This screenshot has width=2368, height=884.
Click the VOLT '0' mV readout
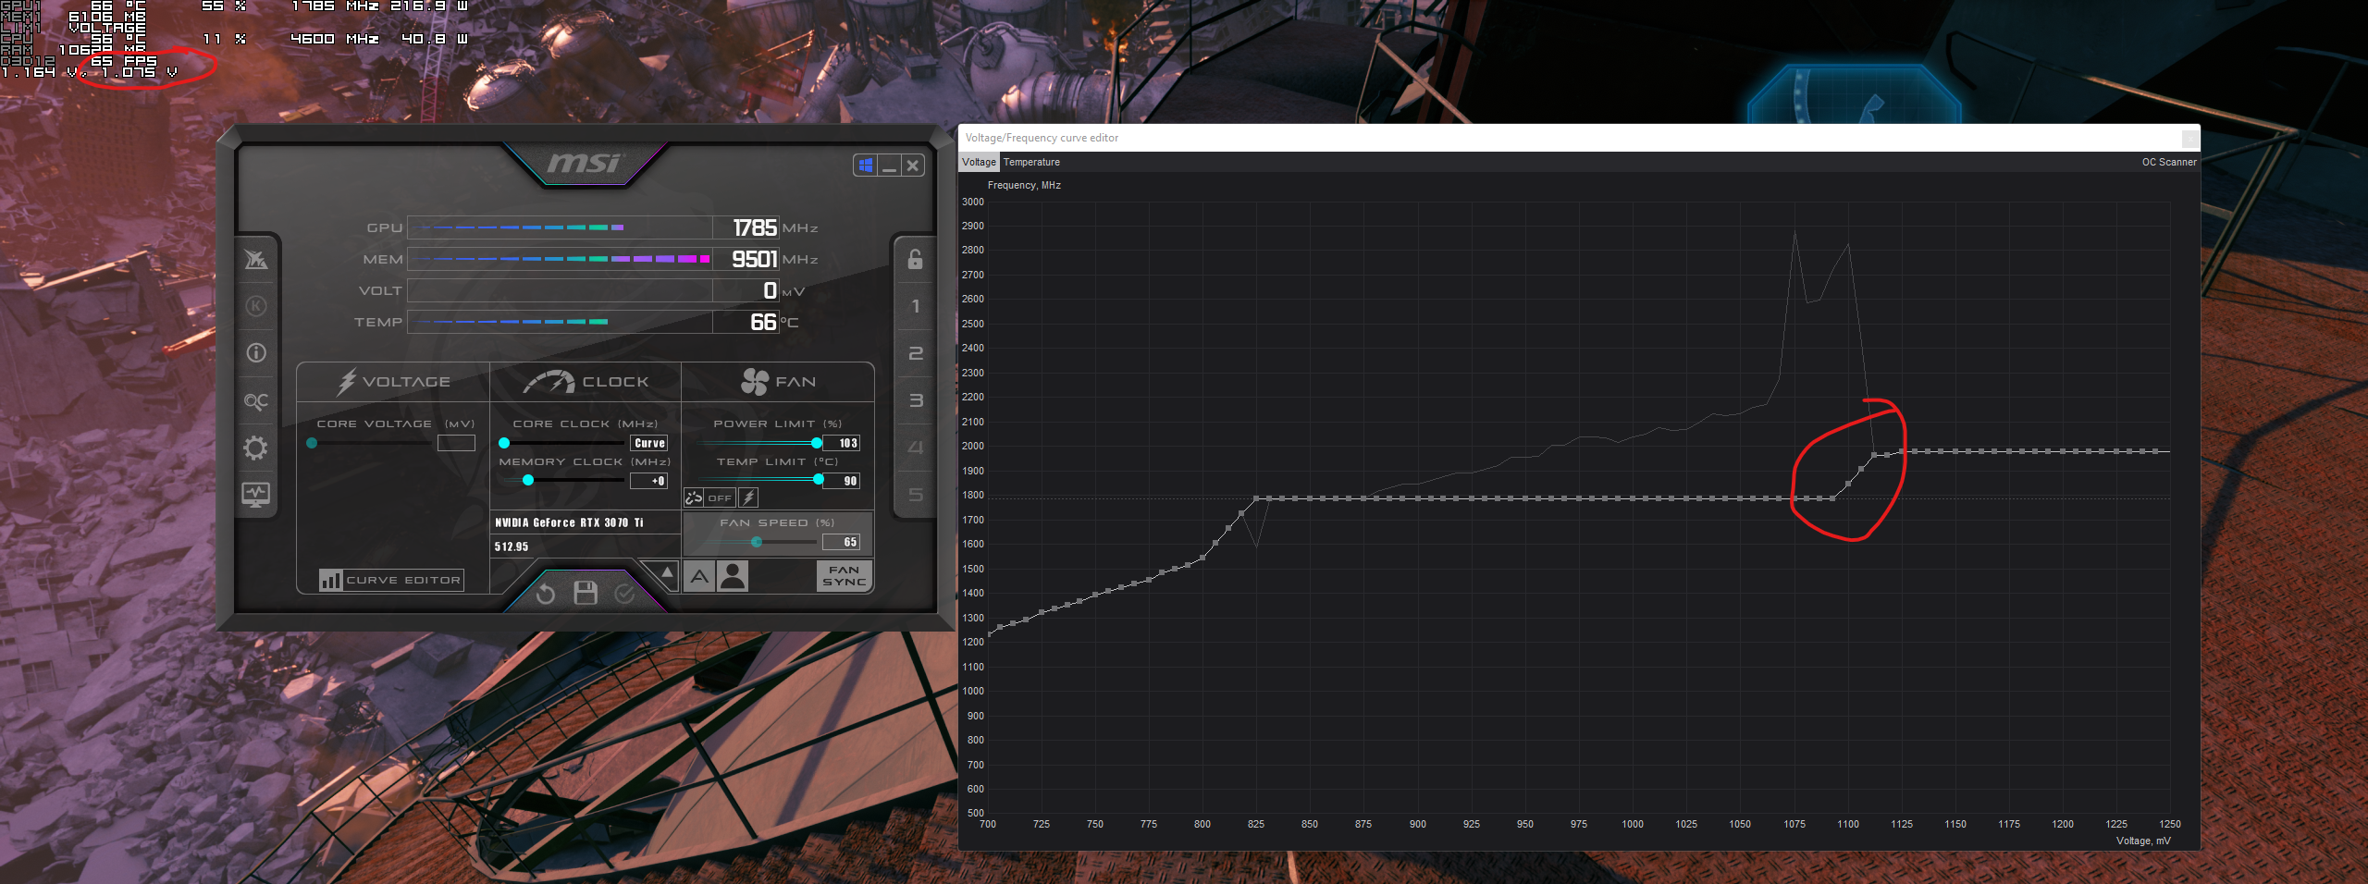coord(770,290)
